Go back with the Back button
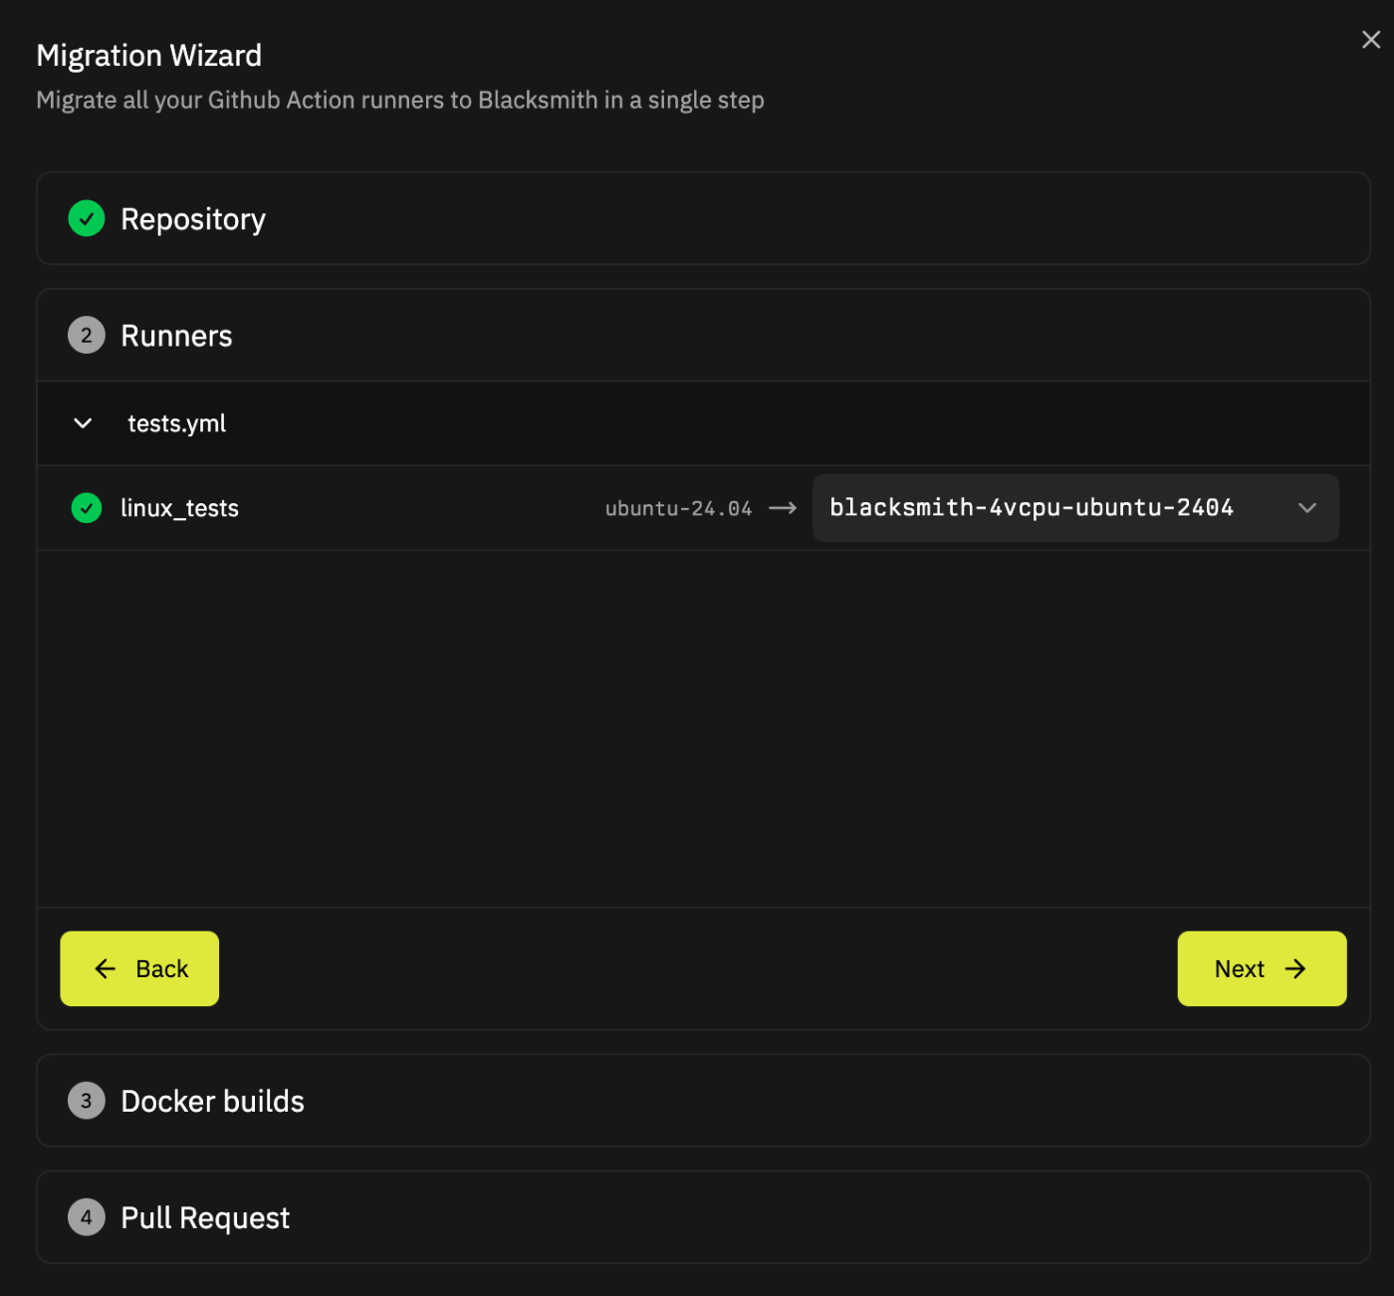Viewport: 1394px width, 1296px height. [139, 968]
